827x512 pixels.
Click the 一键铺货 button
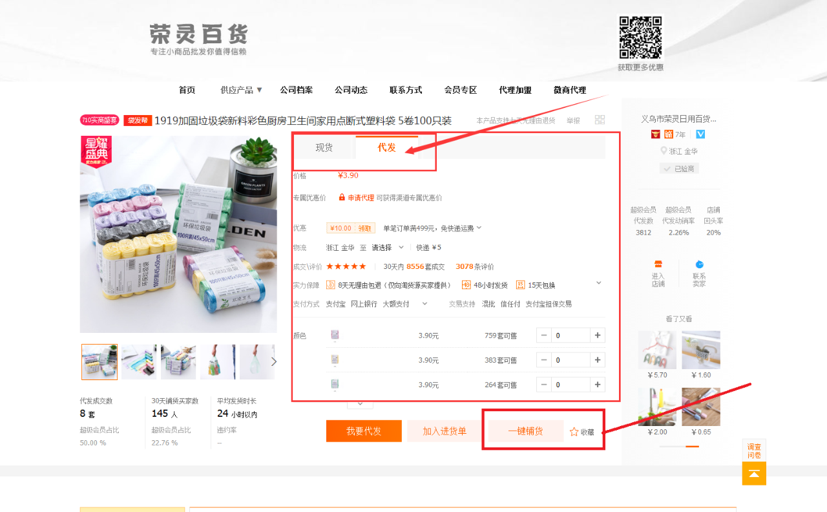coord(525,431)
